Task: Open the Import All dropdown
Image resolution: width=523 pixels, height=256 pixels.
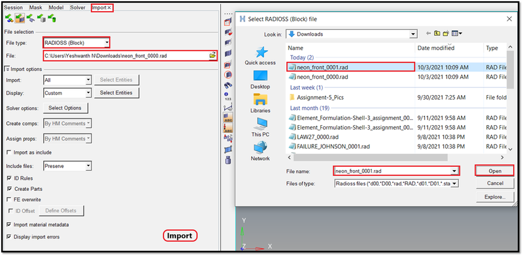Action: [x=88, y=80]
